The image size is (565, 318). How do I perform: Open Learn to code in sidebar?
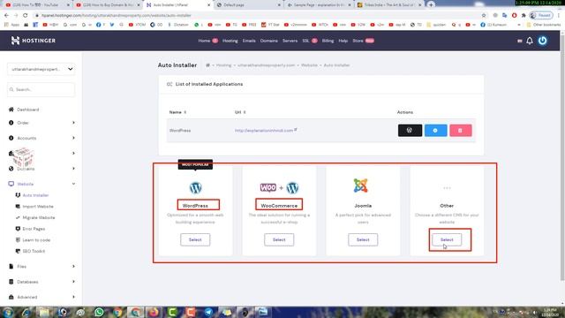(36, 239)
